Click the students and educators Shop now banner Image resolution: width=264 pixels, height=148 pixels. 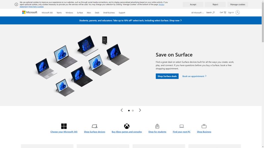[131, 21]
